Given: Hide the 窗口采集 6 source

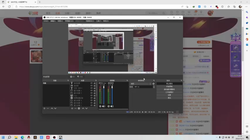Looking at the screenshot, I should point(92,91).
